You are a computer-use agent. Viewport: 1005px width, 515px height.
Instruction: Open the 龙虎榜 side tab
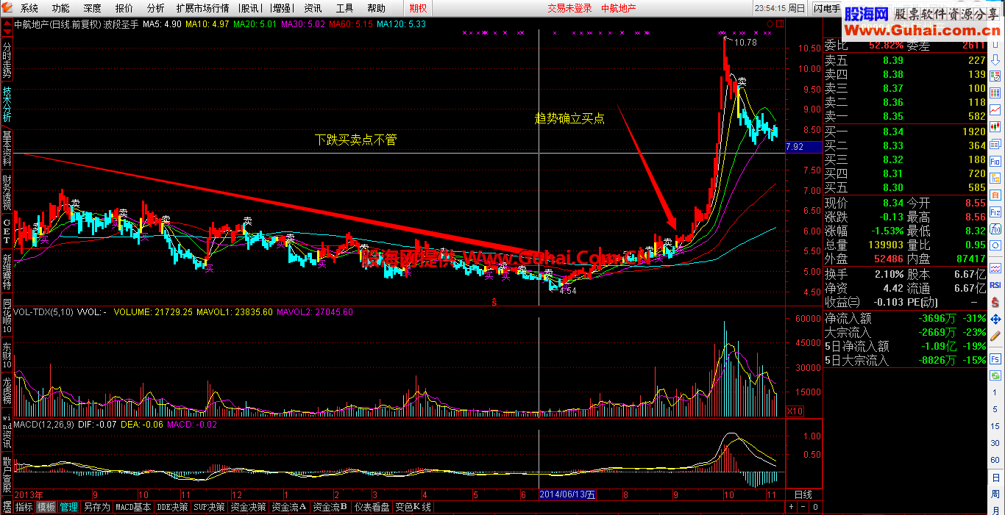pos(7,392)
